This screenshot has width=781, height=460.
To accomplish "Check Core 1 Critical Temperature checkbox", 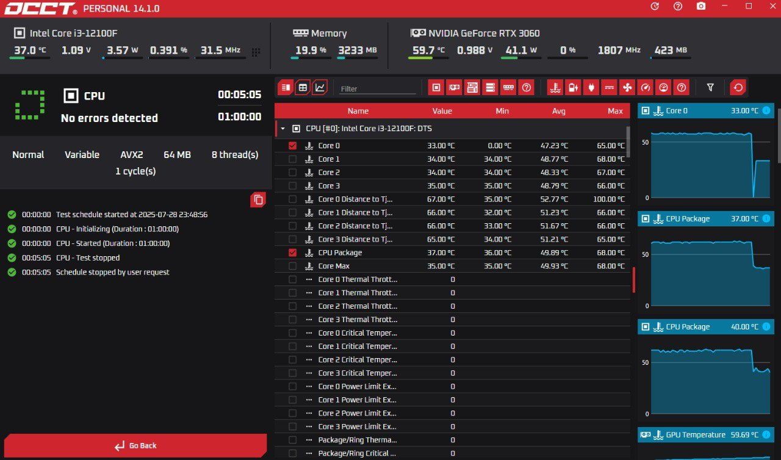I will click(292, 347).
